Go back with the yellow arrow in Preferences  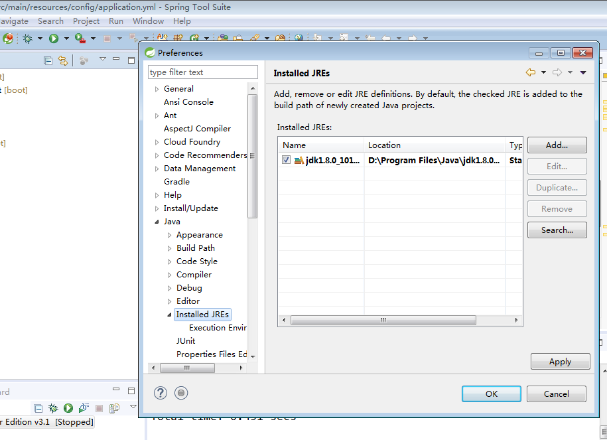tap(530, 72)
